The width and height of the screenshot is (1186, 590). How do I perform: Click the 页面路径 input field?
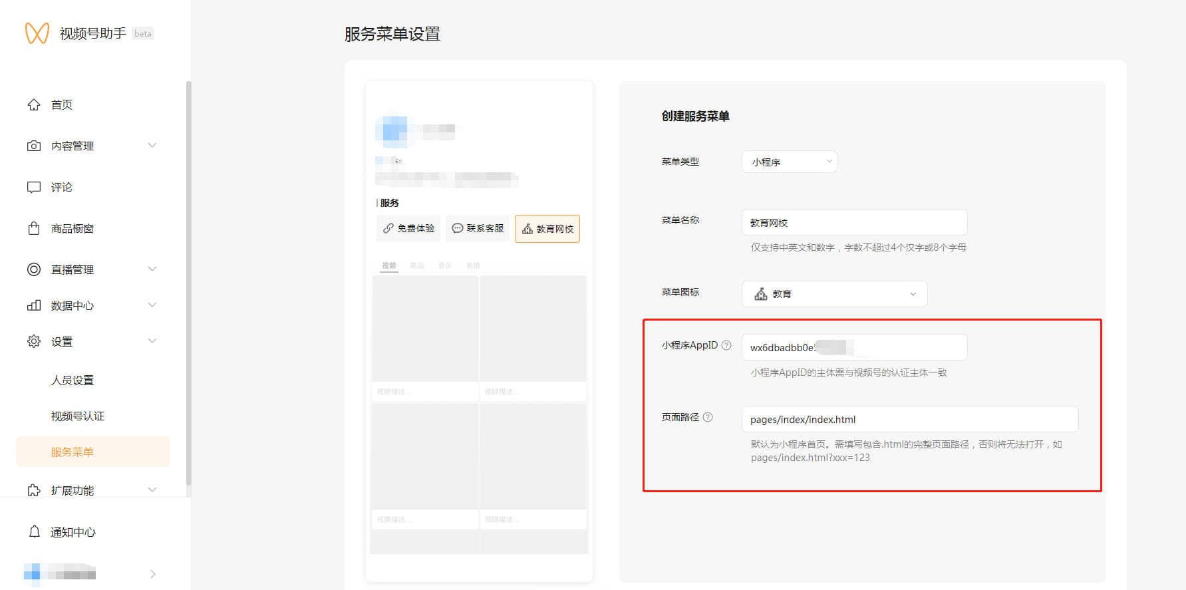click(x=909, y=419)
